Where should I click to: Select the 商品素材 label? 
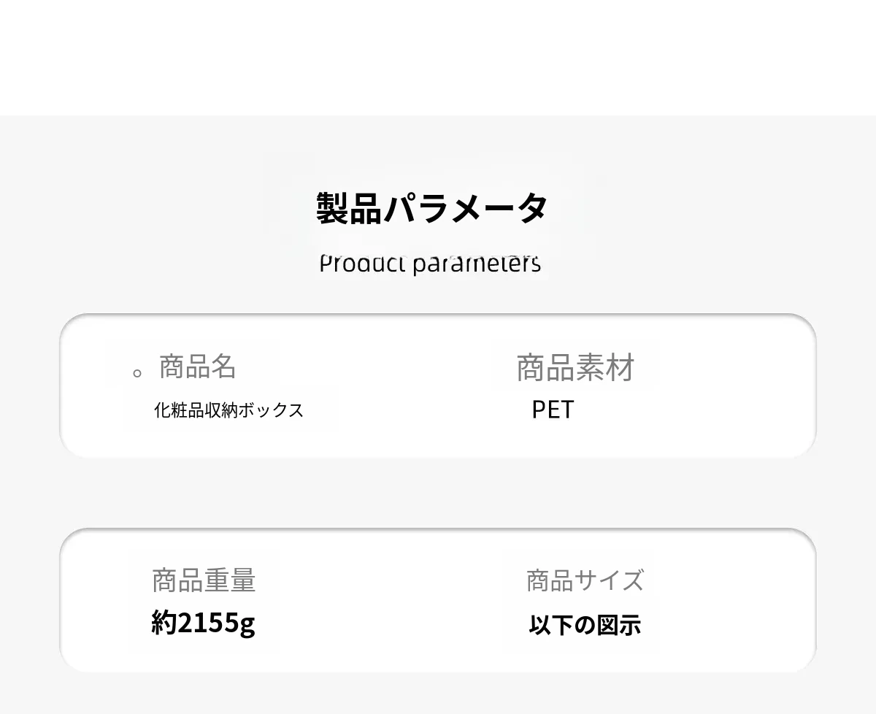575,368
